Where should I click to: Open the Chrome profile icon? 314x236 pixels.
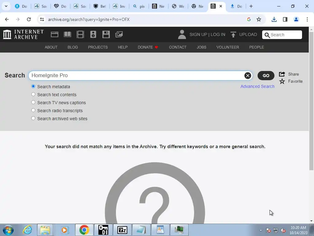[296, 19]
